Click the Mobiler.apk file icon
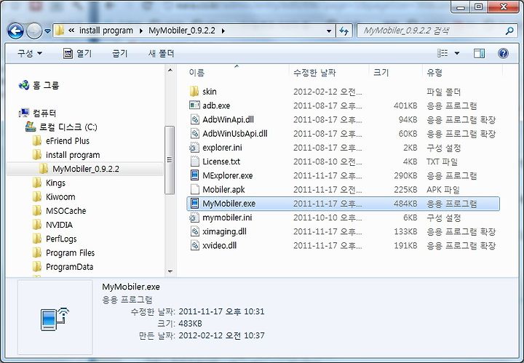Image resolution: width=524 pixels, height=363 pixels. pyautogui.click(x=194, y=189)
